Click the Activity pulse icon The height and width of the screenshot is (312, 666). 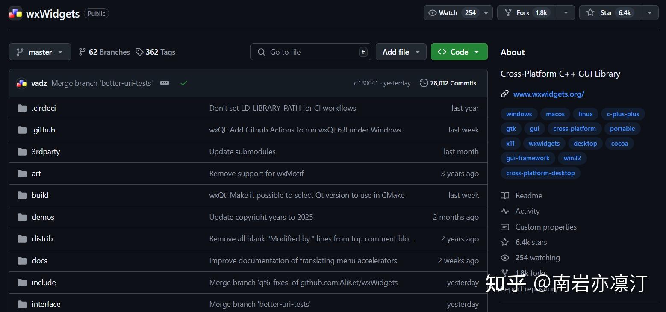(505, 211)
